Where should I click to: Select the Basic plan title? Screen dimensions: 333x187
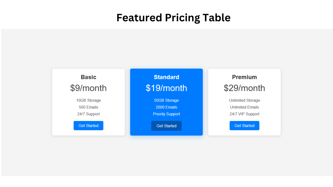coord(88,77)
